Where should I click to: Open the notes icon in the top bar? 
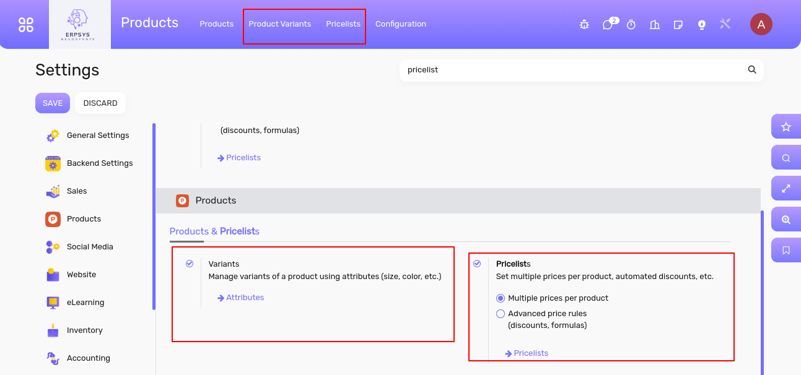tap(678, 25)
